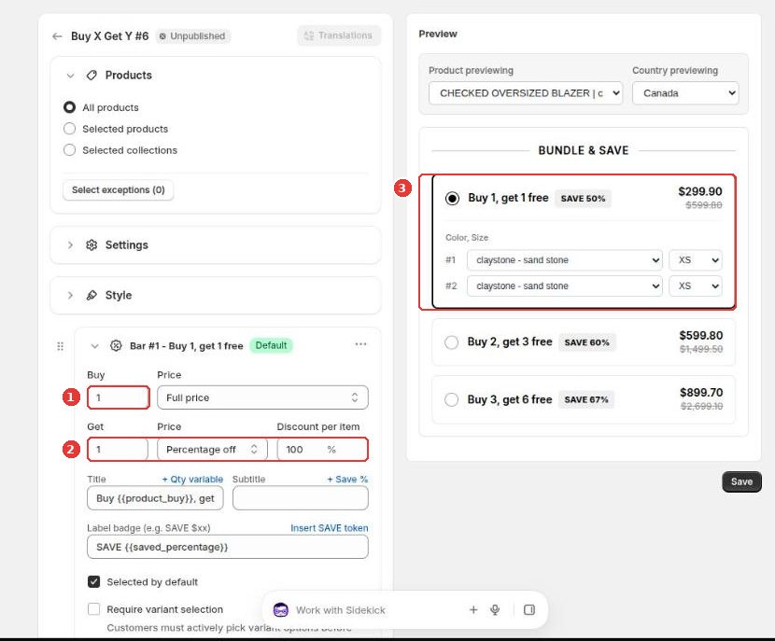Open the Product previewing dropdown

[x=526, y=93]
